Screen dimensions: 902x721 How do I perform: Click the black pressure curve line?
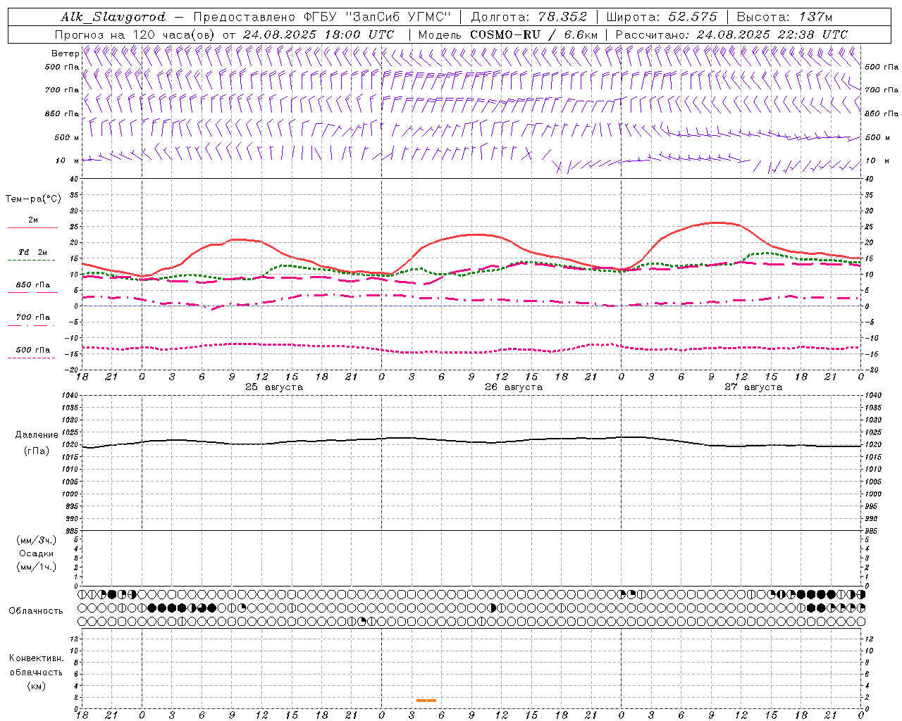tap(472, 441)
